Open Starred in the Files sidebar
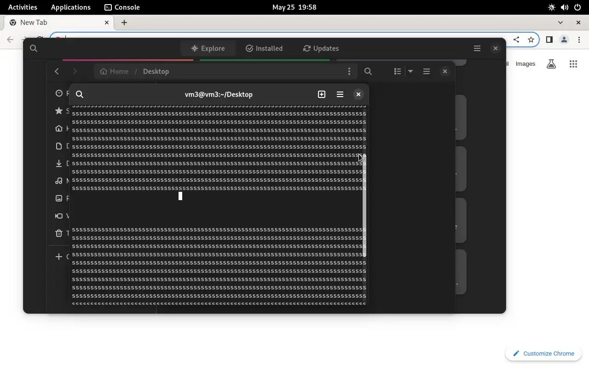 click(x=59, y=111)
